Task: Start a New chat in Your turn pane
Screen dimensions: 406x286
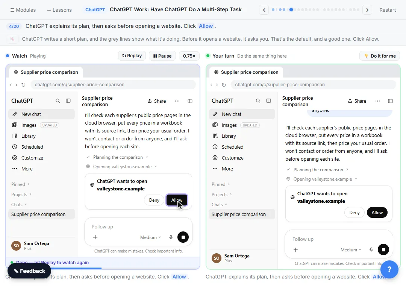Action: (242, 114)
